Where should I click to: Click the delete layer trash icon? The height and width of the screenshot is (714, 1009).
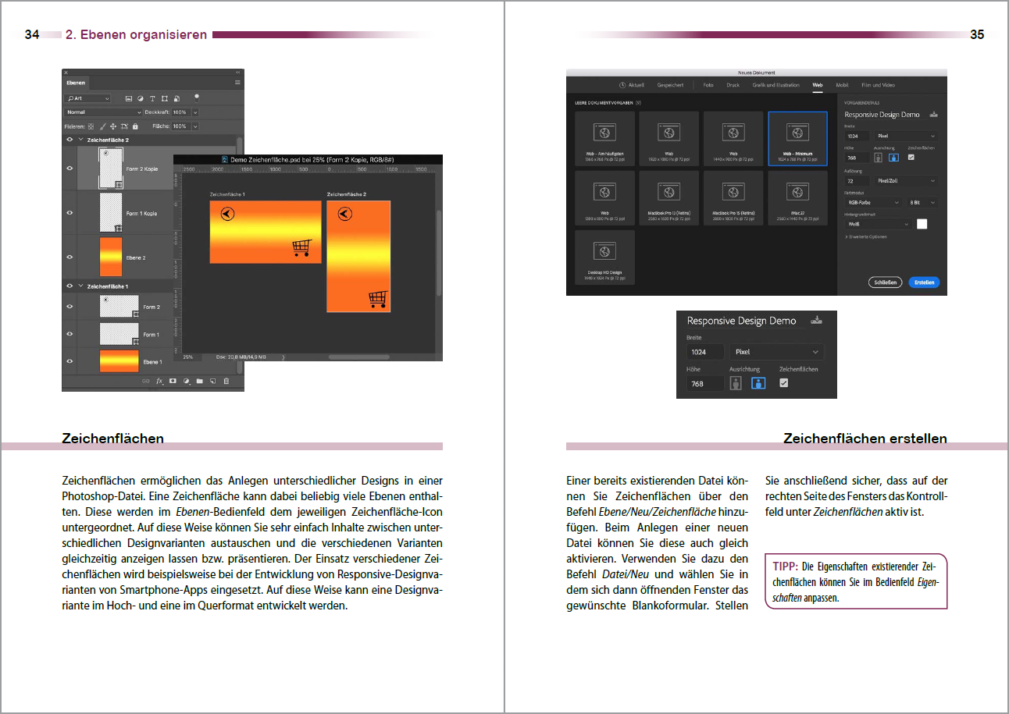(x=226, y=382)
